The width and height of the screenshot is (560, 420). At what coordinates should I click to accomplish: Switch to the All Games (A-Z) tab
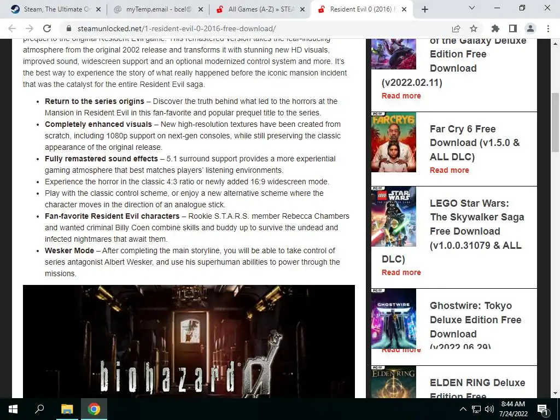click(x=260, y=9)
